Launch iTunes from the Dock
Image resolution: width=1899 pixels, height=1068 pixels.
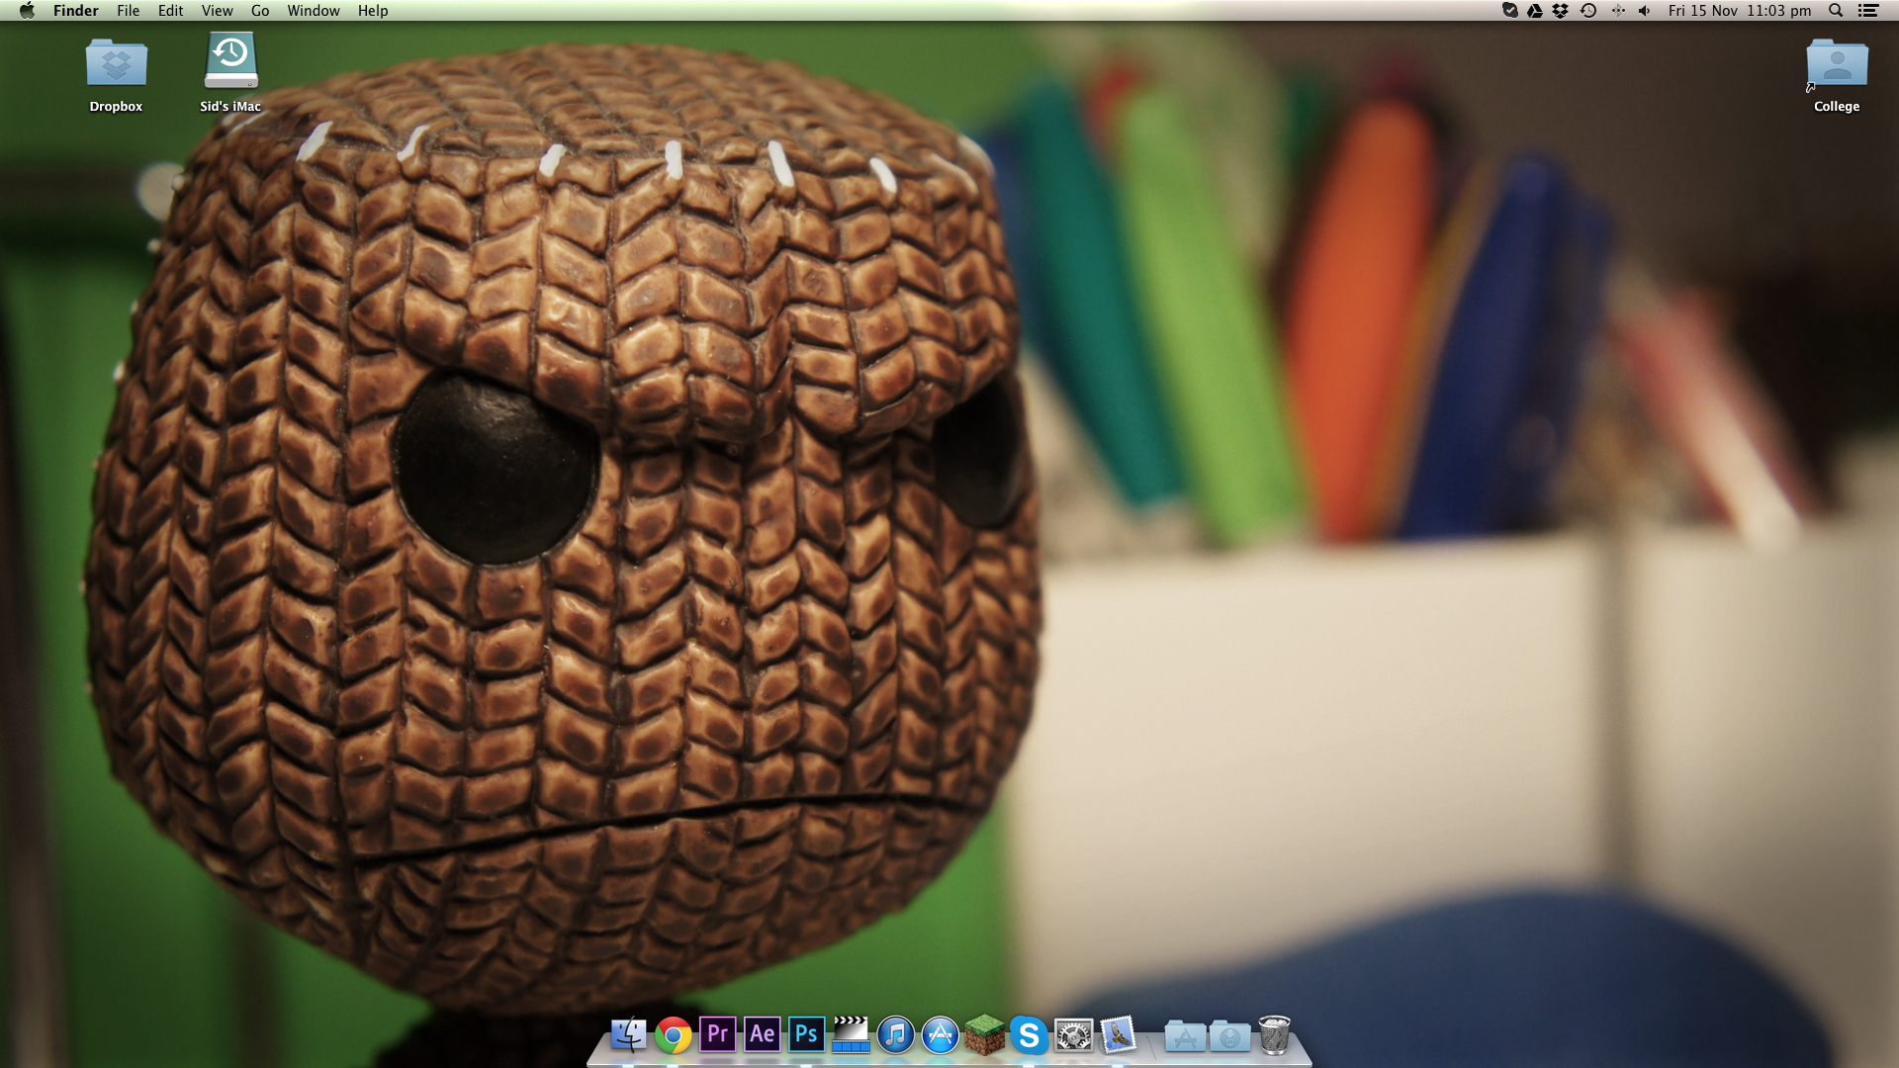(x=895, y=1035)
